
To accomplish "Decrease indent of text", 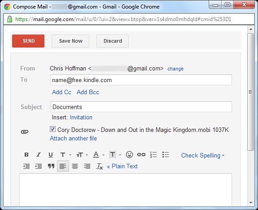I will (x=26, y=166).
